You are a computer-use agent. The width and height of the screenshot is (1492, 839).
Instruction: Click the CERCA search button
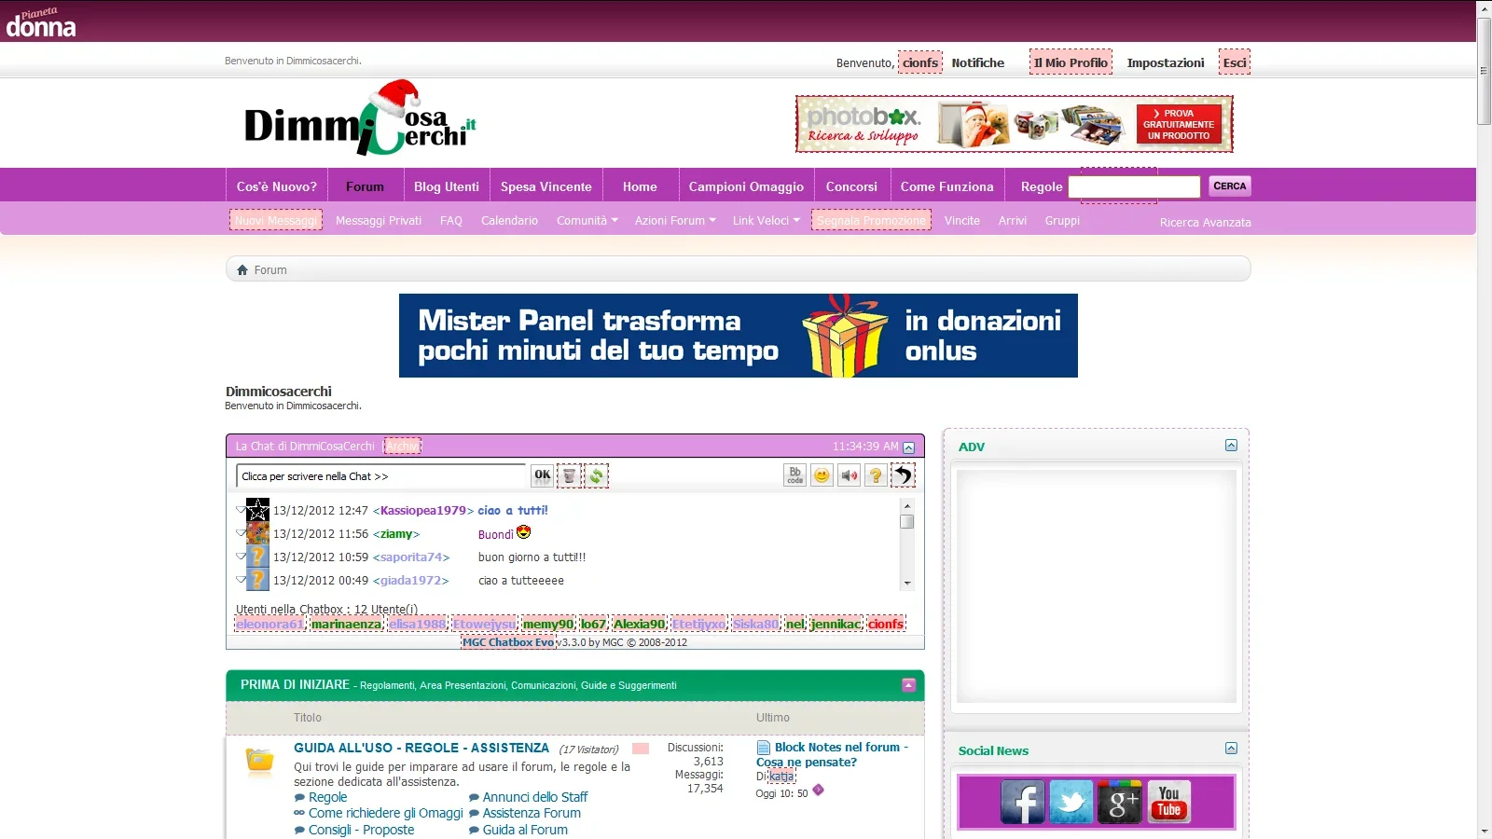tap(1229, 186)
